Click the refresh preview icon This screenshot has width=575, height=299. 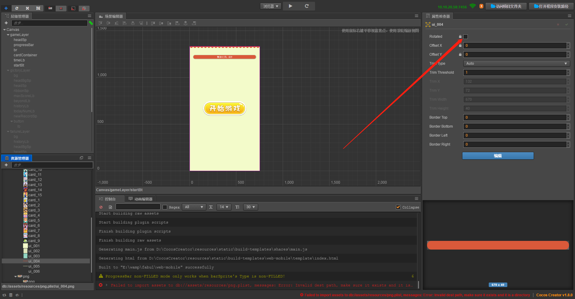pyautogui.click(x=307, y=6)
